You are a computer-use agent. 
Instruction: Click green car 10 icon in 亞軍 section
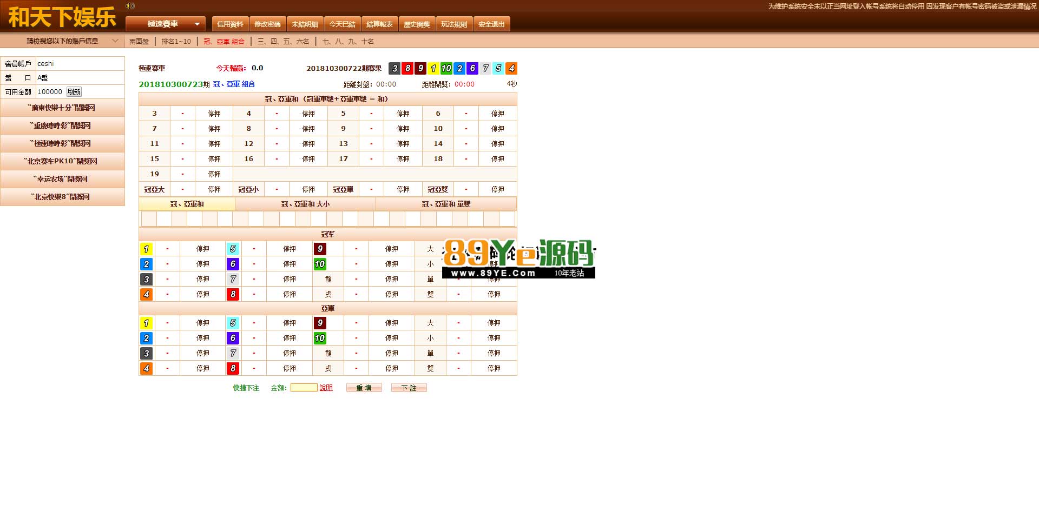click(320, 338)
